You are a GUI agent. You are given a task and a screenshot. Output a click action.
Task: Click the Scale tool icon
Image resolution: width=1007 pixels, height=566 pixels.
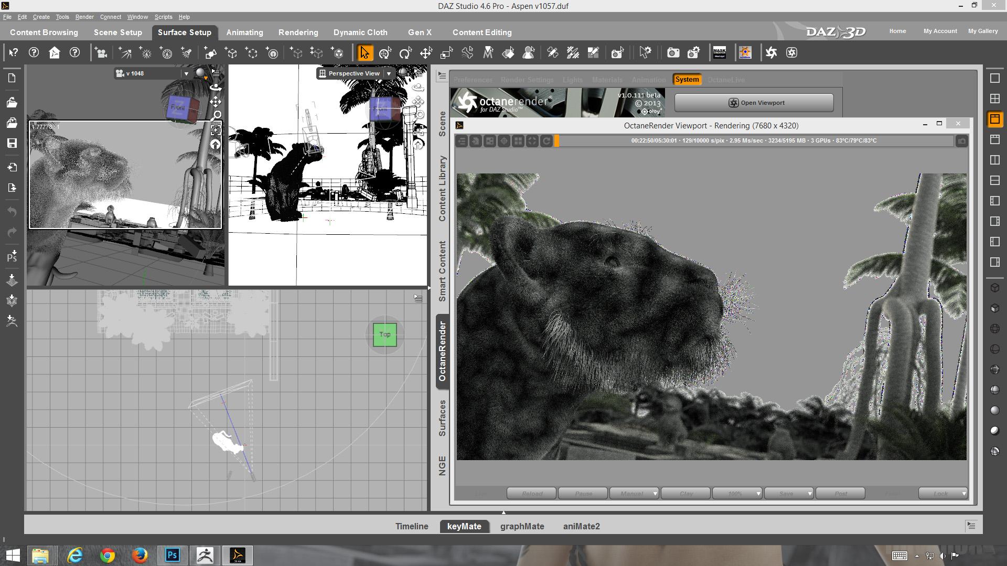446,53
